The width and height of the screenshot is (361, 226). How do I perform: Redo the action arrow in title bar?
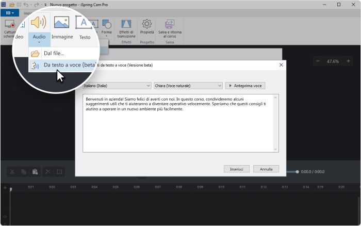37,4
